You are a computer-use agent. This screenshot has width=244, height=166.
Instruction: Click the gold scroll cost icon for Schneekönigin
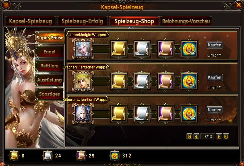[119, 49]
